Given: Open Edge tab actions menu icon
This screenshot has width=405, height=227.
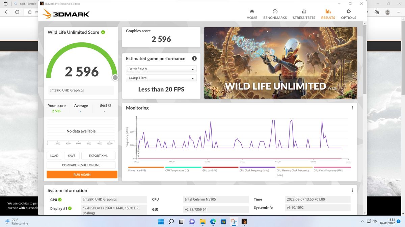Looking at the screenshot, I should pos(5,4).
